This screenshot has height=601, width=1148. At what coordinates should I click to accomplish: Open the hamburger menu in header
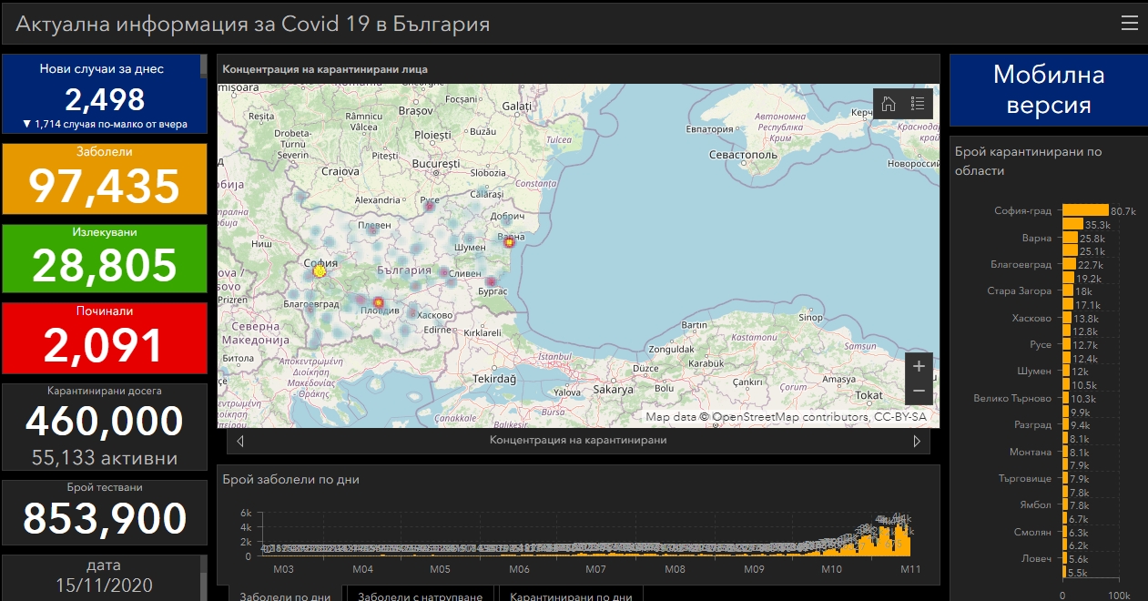[1129, 24]
